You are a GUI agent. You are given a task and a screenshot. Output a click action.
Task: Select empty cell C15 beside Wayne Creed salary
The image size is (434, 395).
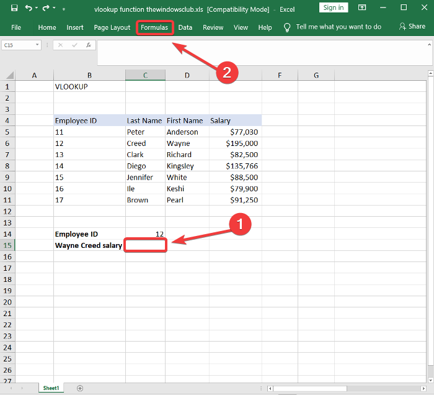point(145,245)
